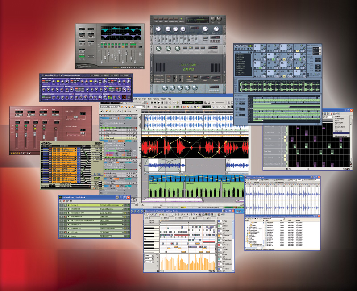Click the open folder icon in Cyclone's toolbar
The width and height of the screenshot is (357, 291).
pos(236,49)
